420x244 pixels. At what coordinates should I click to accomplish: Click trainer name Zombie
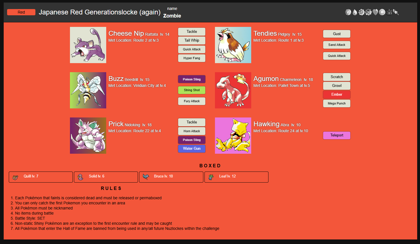pyautogui.click(x=172, y=16)
